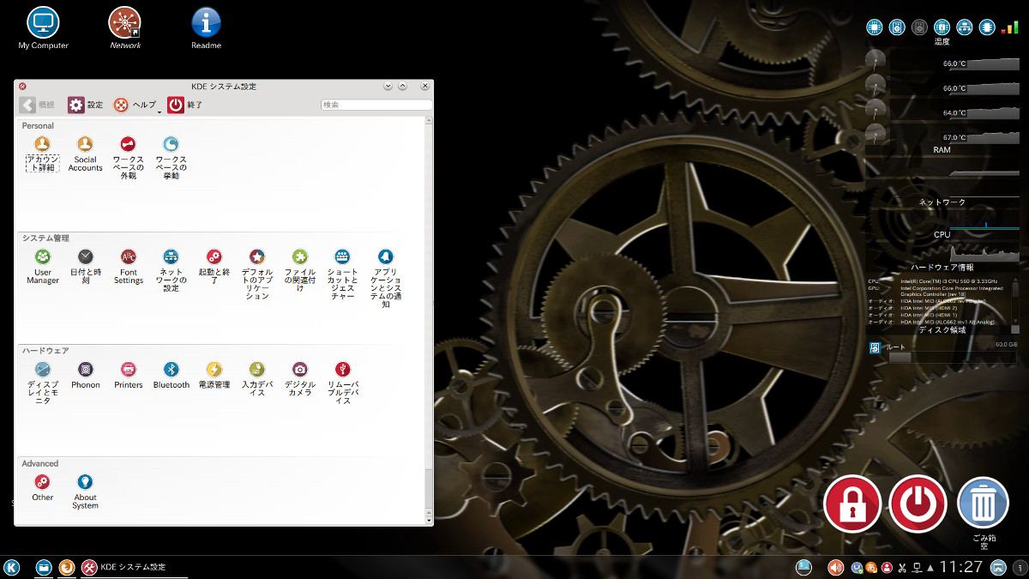The width and height of the screenshot is (1029, 579).
Task: Click the 11:27 clock
Action: pyautogui.click(x=961, y=567)
